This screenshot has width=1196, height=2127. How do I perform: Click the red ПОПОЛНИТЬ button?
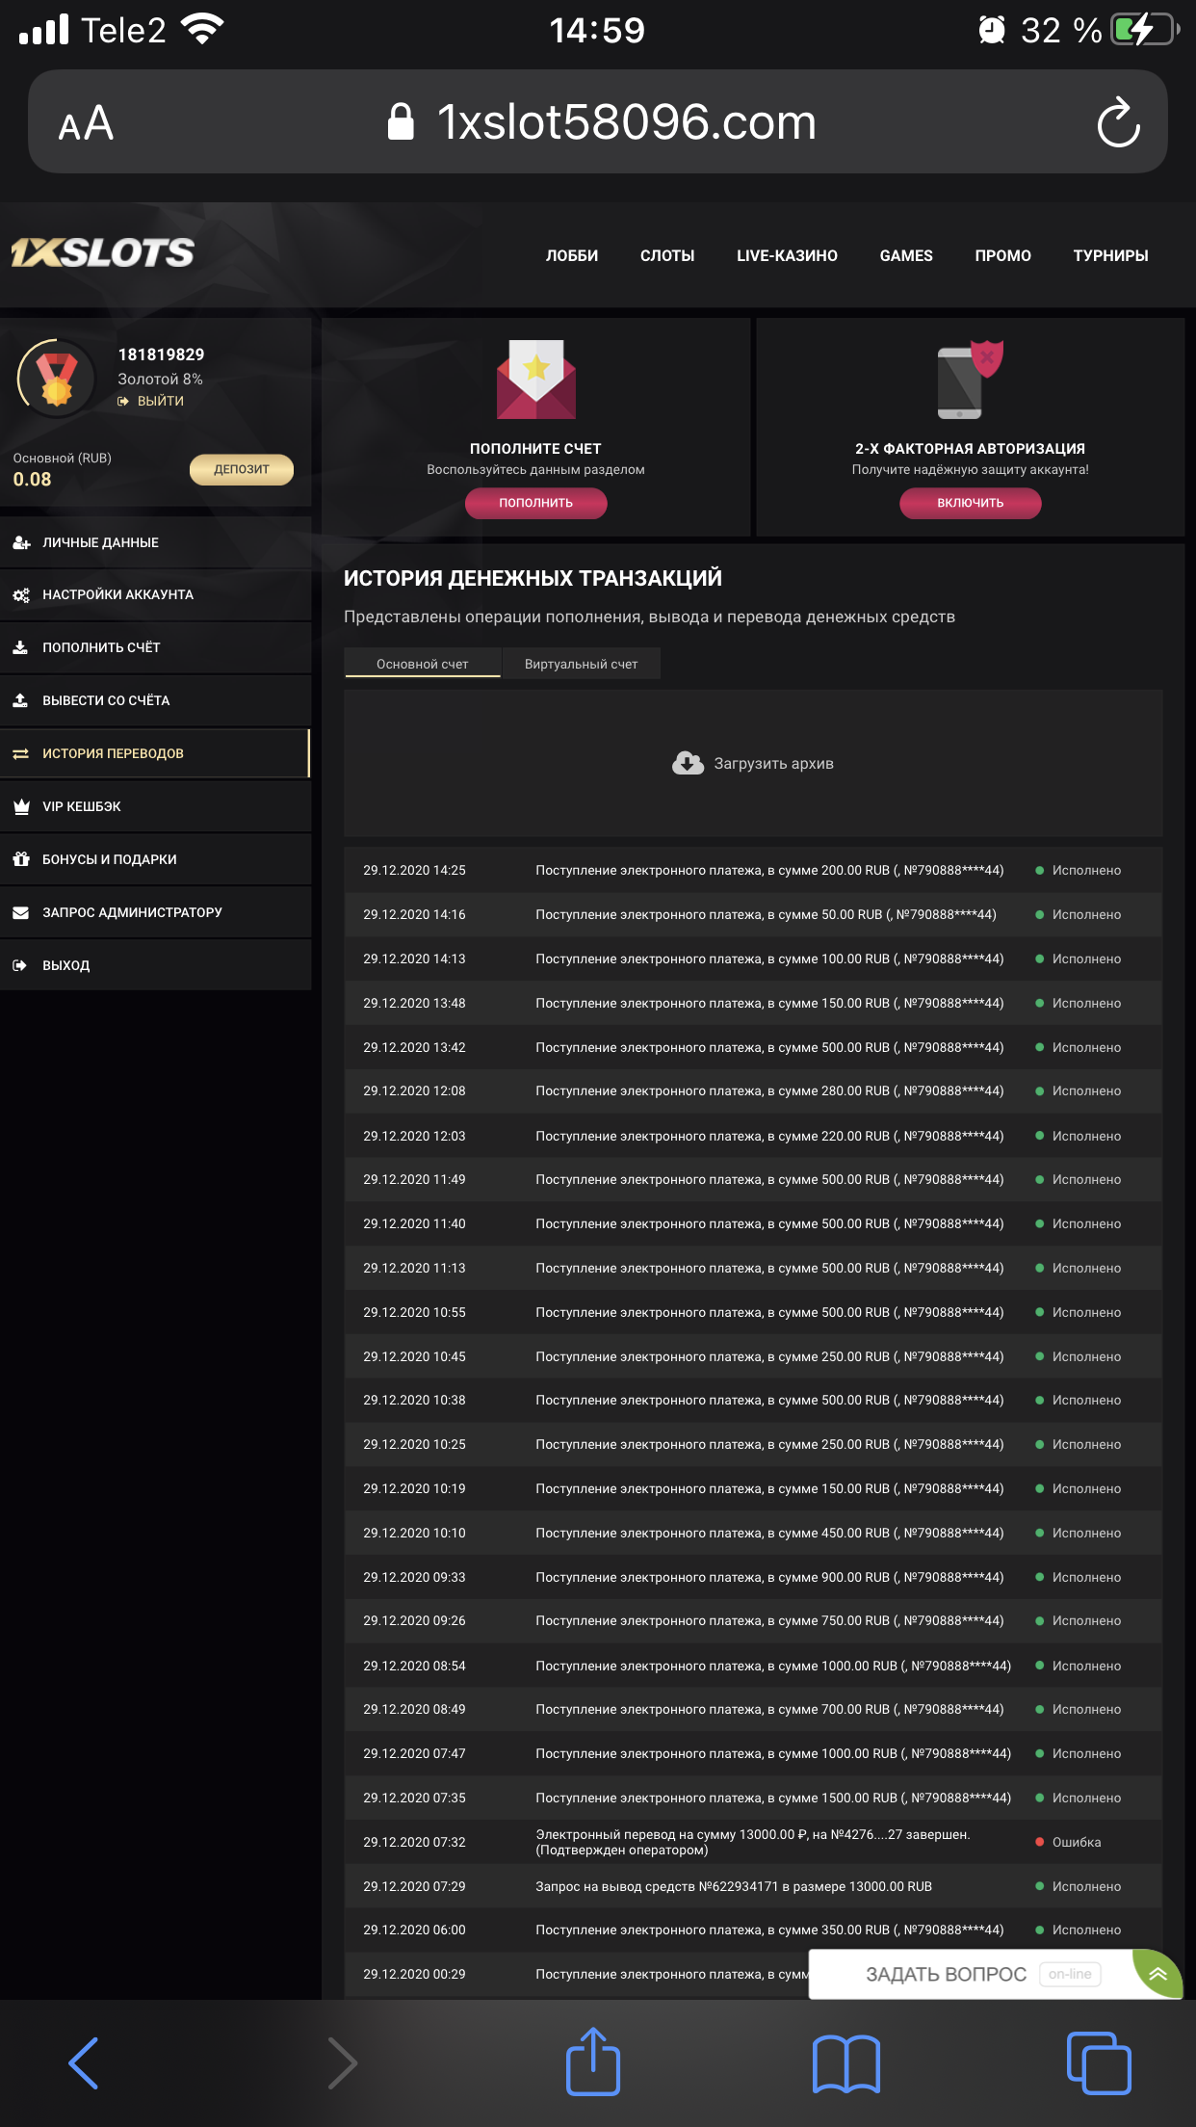pyautogui.click(x=535, y=503)
